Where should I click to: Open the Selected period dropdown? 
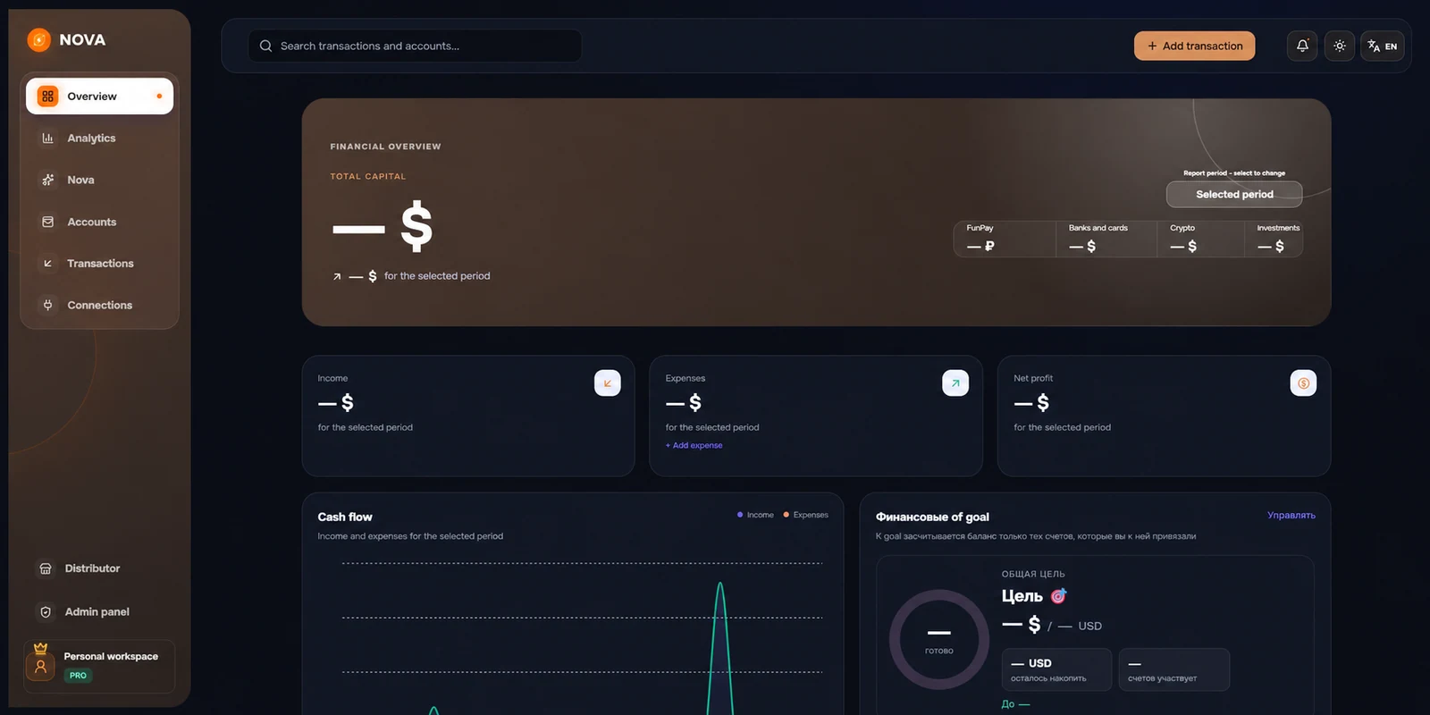pos(1234,194)
